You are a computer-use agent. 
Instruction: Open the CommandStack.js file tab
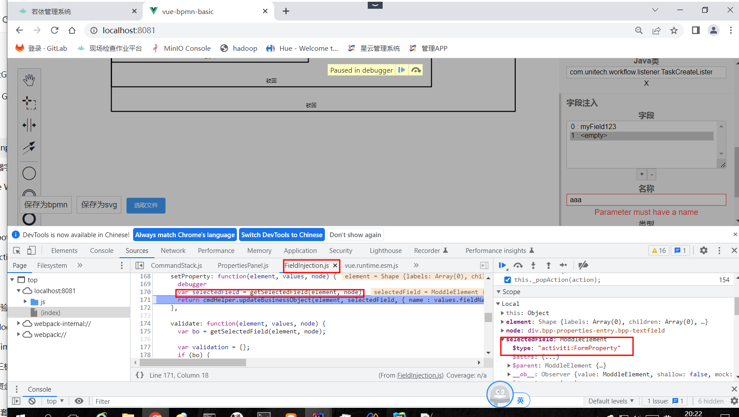click(176, 266)
